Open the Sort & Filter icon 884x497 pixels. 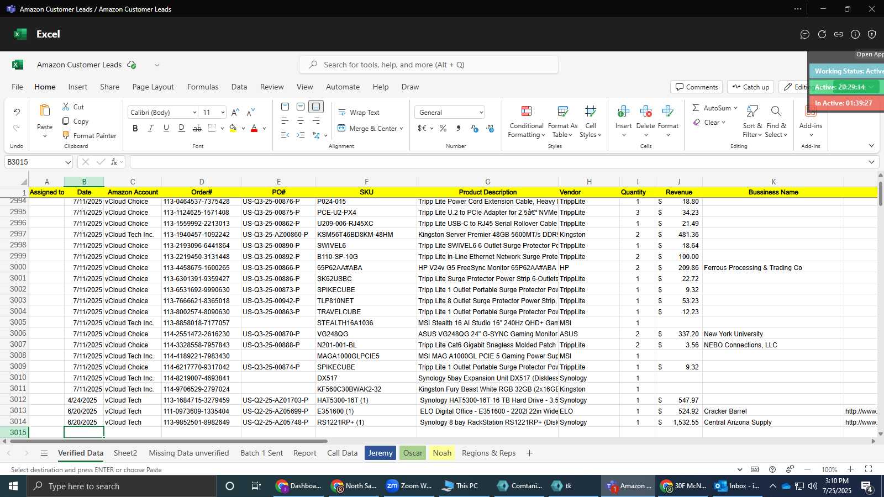point(752,111)
